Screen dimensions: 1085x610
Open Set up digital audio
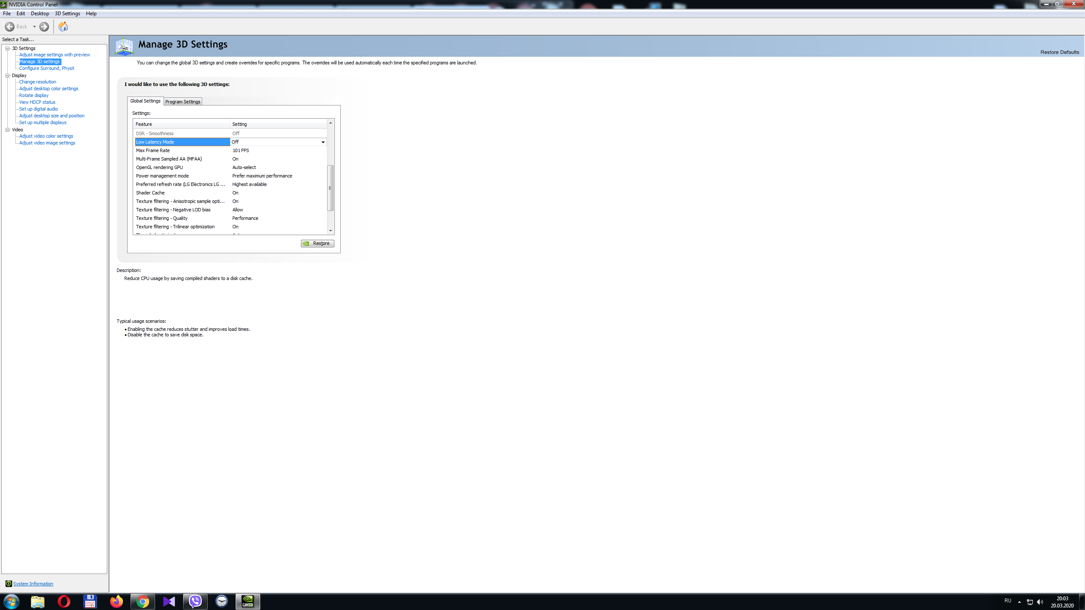39,109
